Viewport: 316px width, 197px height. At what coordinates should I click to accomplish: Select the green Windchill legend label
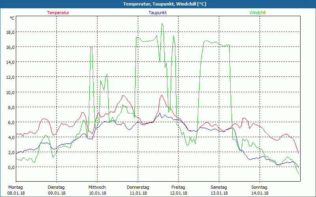[x=257, y=13]
